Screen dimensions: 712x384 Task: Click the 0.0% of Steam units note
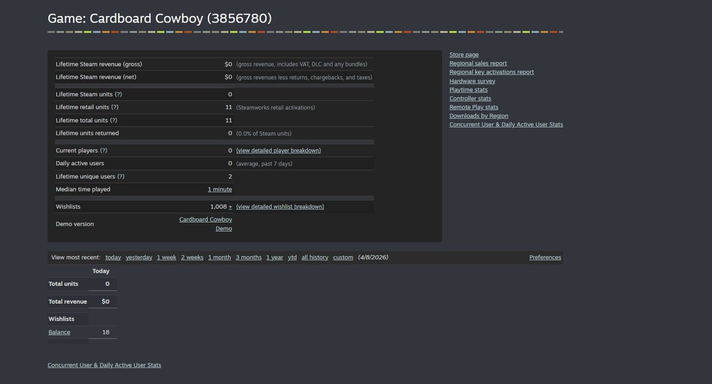coord(264,134)
